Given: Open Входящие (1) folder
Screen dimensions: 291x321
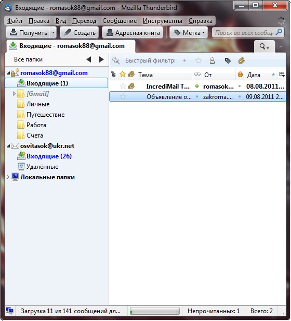Looking at the screenshot, I should (x=56, y=83).
